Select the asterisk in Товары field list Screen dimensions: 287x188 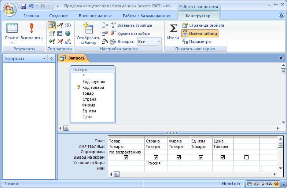point(83,75)
